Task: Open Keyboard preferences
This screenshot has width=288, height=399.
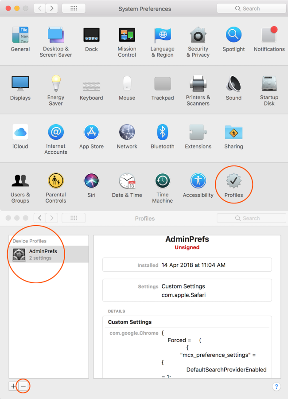Action: [91, 90]
